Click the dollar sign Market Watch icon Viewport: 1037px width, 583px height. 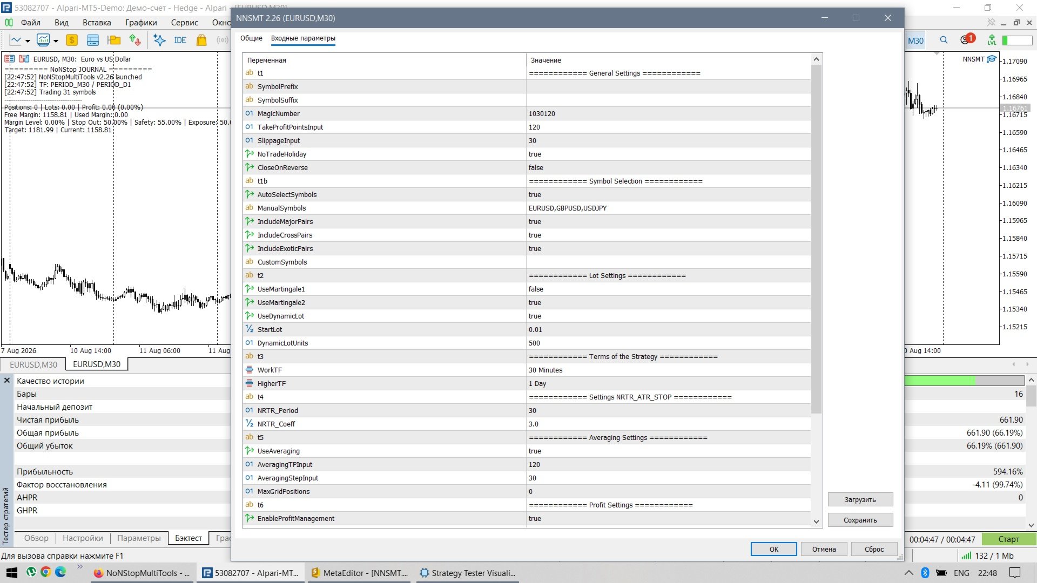pyautogui.click(x=71, y=40)
